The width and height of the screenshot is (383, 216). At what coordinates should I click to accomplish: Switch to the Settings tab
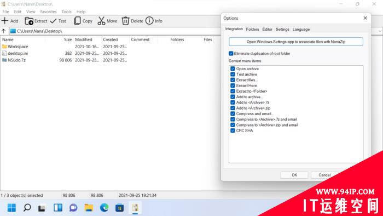(x=282, y=30)
